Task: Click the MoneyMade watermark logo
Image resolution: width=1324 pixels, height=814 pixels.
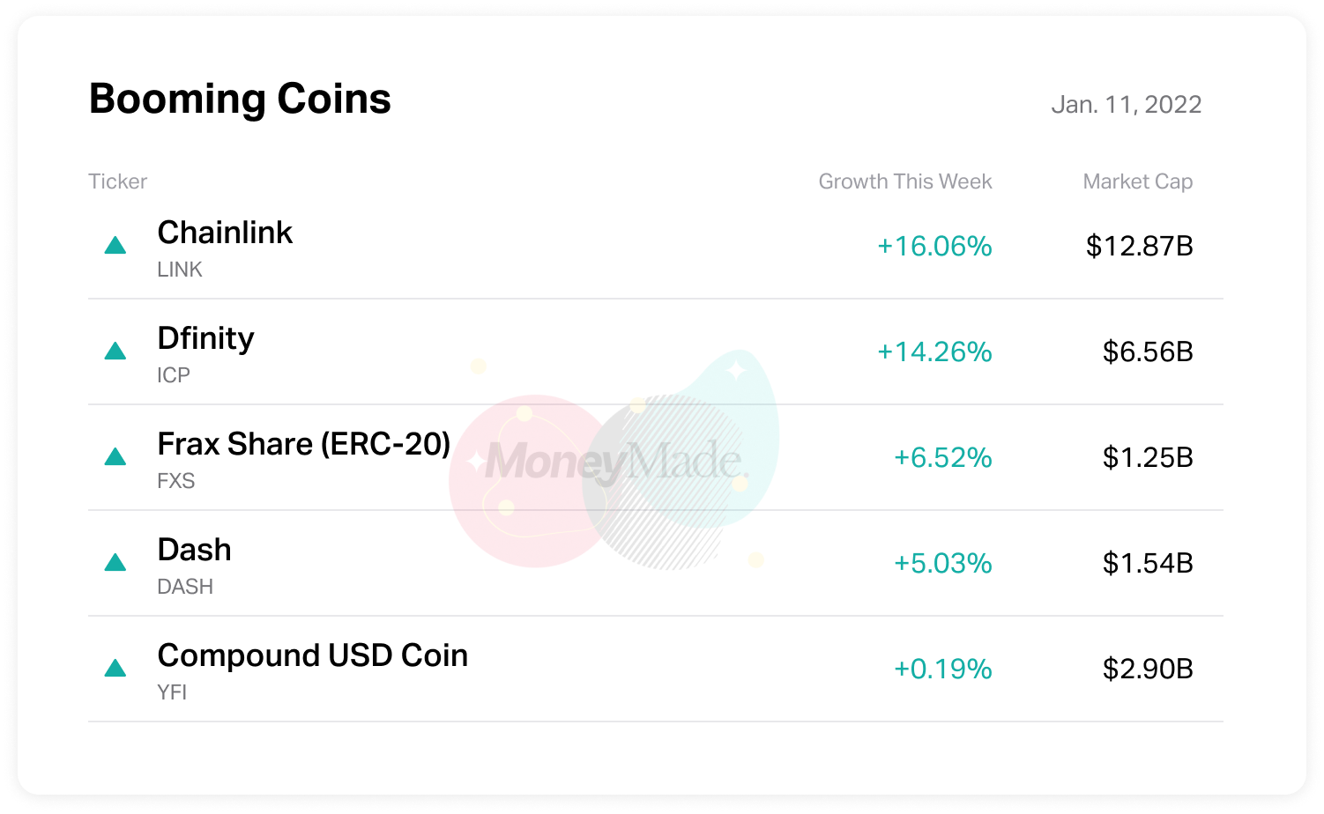Action: point(615,462)
